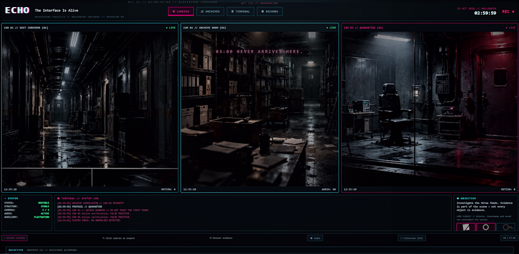The image size is (519, 254).
Task: Click the AUXILIARY: FLUCTUATION row
Action: (26, 217)
